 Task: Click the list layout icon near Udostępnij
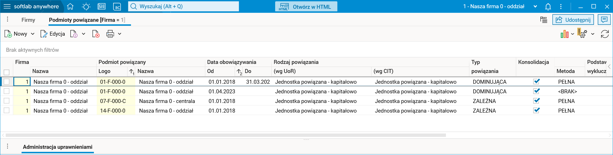point(544,20)
